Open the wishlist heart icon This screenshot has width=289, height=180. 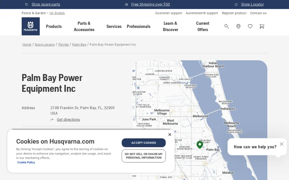(x=250, y=26)
